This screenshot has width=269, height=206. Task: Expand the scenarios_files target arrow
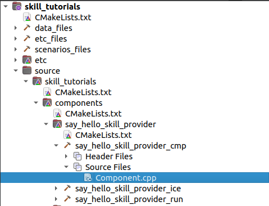[x=16, y=50]
